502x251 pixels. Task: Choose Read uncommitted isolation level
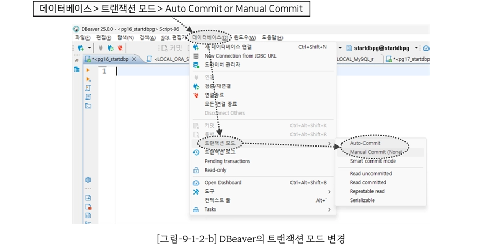[380, 174]
